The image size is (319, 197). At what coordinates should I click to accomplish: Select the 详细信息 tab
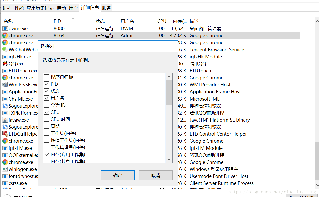pyautogui.click(x=90, y=8)
